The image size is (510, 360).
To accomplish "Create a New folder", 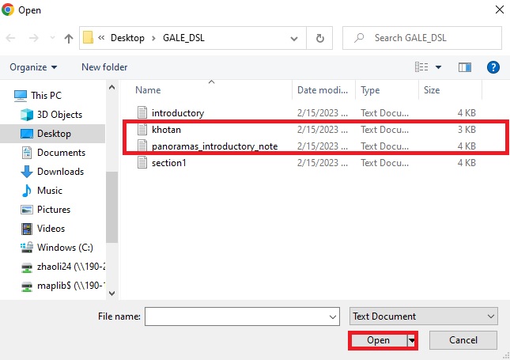I will point(104,67).
